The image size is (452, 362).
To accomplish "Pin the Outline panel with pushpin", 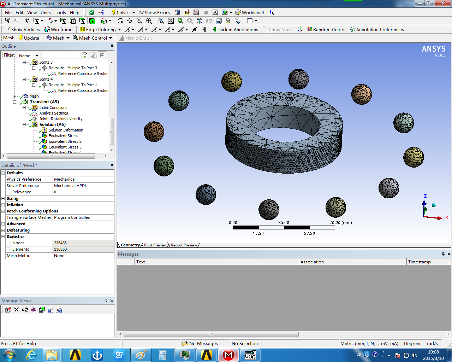I will 112,46.
